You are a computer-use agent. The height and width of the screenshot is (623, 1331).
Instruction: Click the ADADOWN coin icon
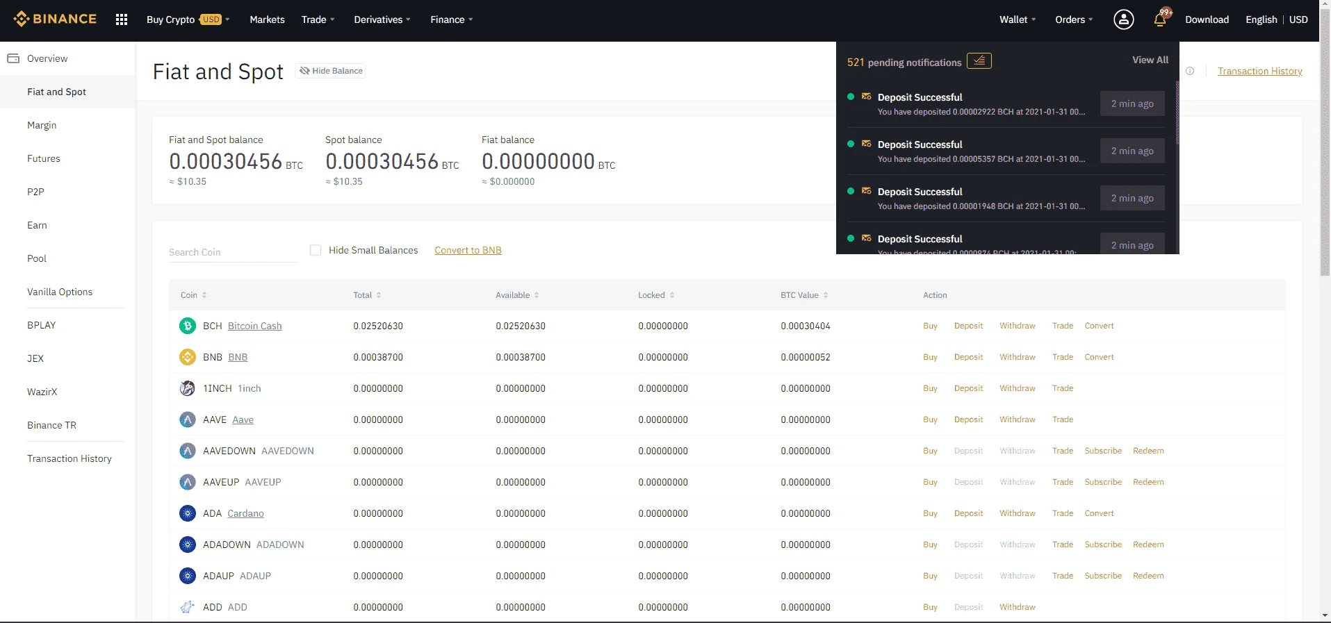click(188, 545)
